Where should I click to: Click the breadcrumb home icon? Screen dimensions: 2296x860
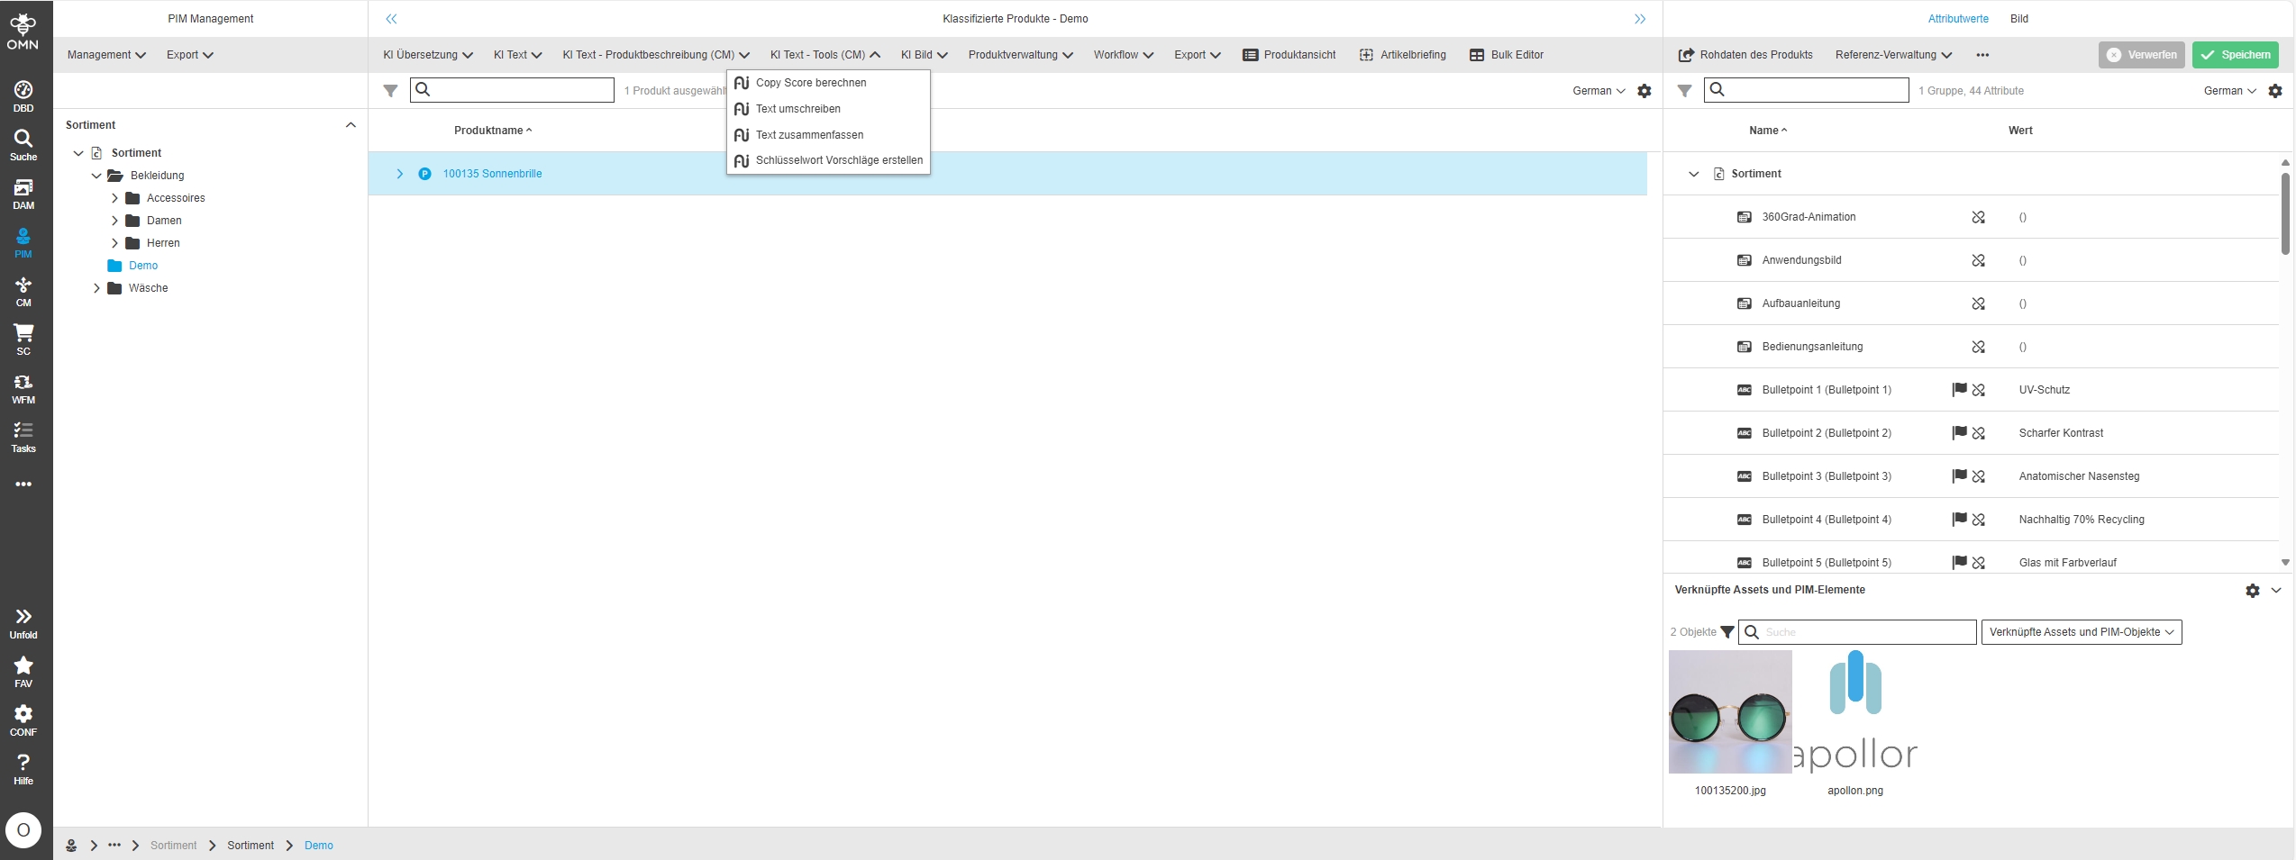(x=71, y=846)
